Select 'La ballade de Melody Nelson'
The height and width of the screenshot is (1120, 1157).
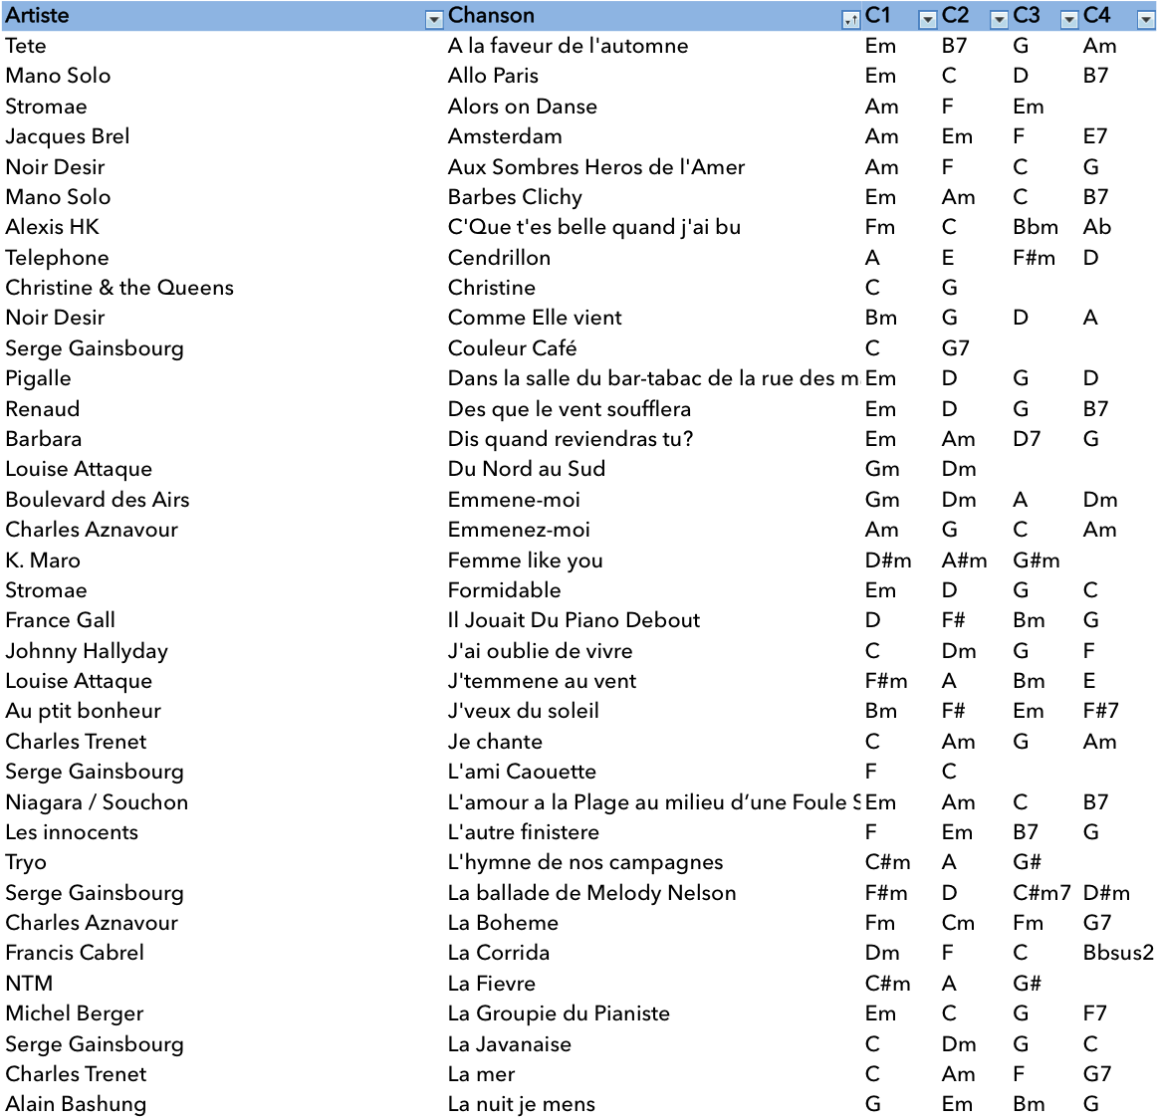[591, 893]
